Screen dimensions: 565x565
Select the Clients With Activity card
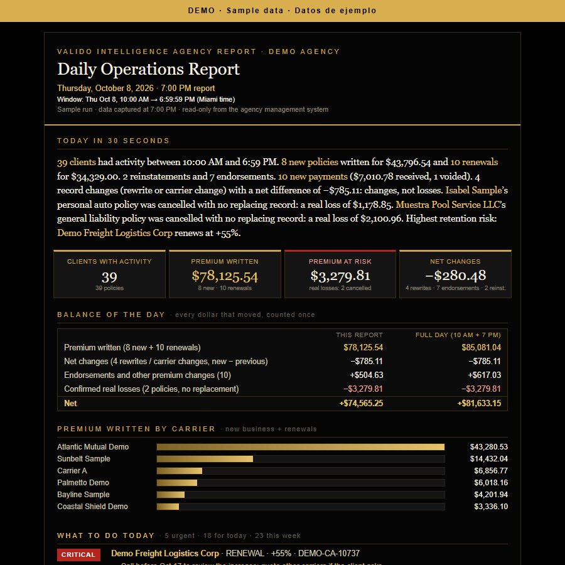pyautogui.click(x=109, y=274)
